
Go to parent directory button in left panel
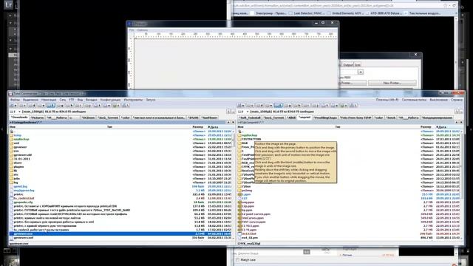point(233,112)
